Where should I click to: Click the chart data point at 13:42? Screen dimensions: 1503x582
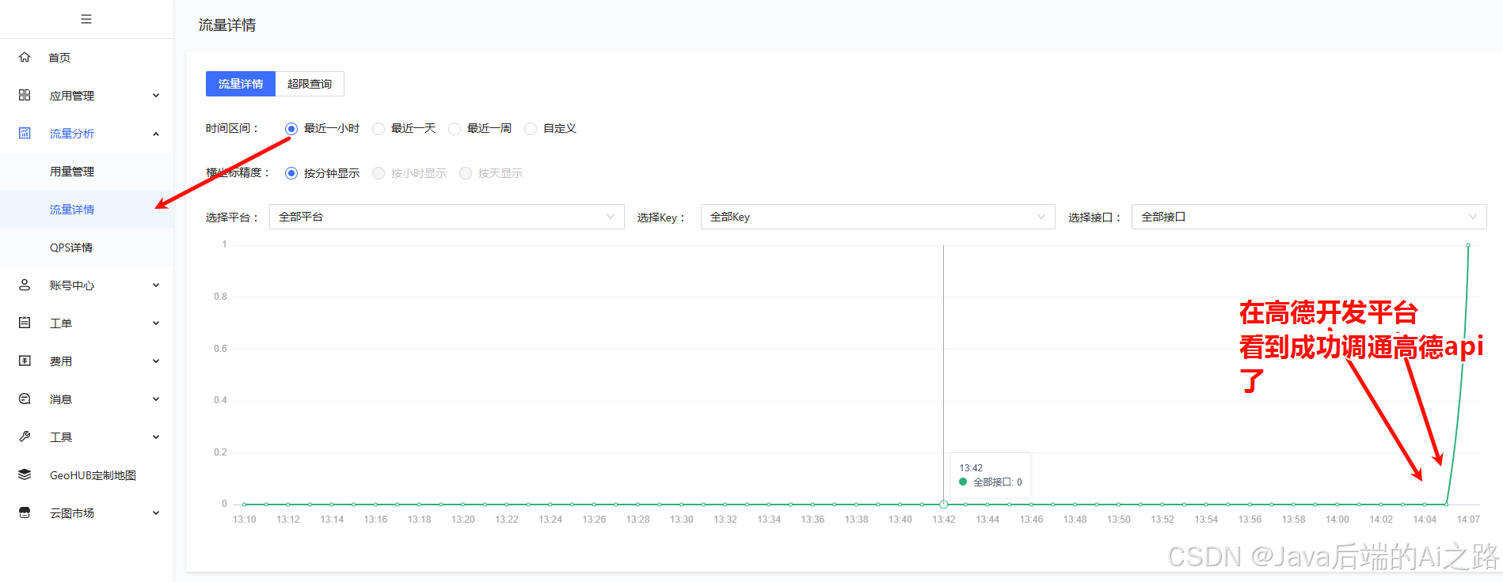tap(943, 504)
